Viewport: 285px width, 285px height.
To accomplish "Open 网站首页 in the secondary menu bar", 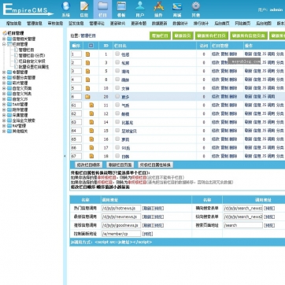I will (242, 24).
